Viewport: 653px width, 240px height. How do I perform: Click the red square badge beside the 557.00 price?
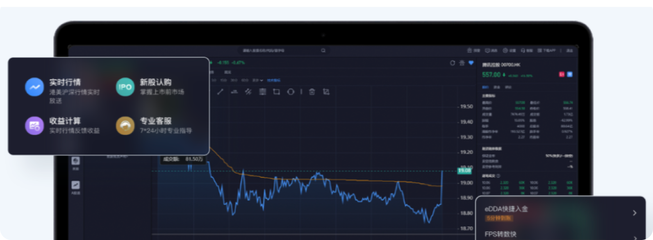561,74
